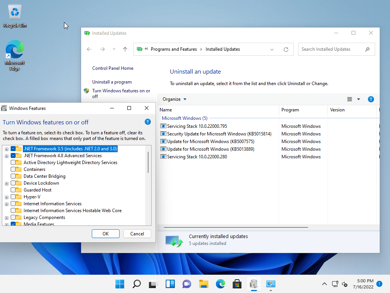The height and width of the screenshot is (293, 390).
Task: Click Windows Features list vertical scrollbar
Action: [x=148, y=163]
